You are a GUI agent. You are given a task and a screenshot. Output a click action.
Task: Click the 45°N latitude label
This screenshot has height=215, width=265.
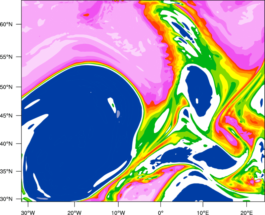(6, 115)
